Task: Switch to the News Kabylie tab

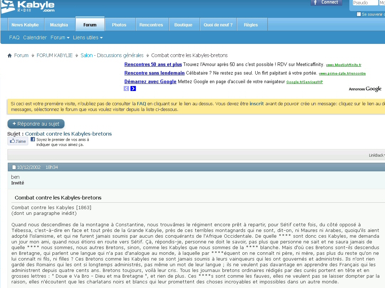Action: click(25, 25)
